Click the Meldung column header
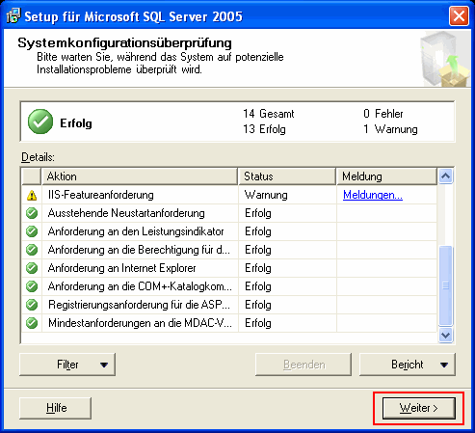 point(387,176)
